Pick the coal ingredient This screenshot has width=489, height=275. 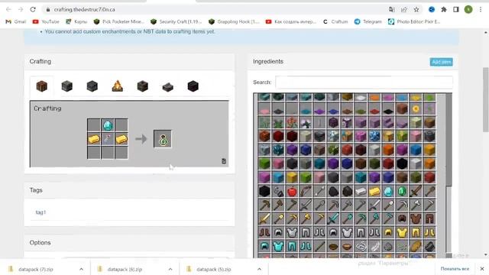point(333,192)
